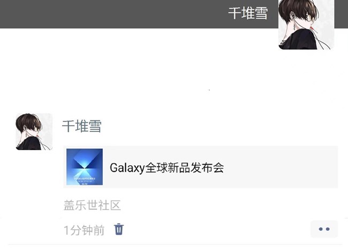Remove this moment with the bin icon
348x248 pixels.
pos(119,229)
